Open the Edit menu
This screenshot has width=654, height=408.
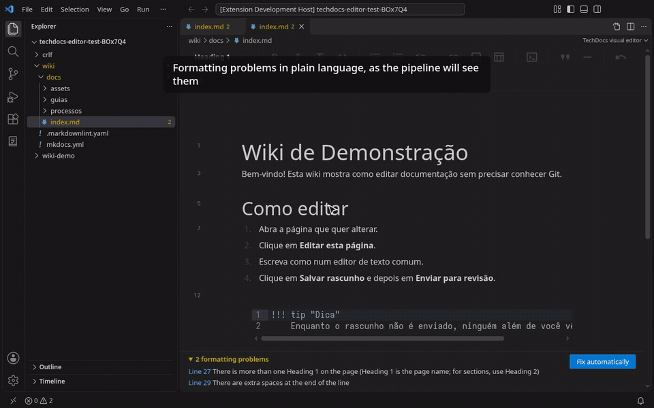[x=47, y=9]
